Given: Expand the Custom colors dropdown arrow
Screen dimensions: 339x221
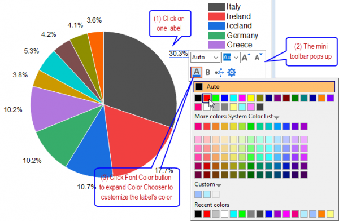Looking at the screenshot, I should click(219, 185).
